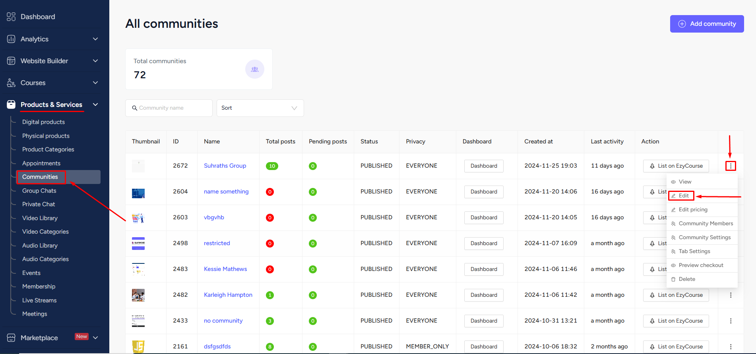Viewport: 756px width, 354px height.
Task: Go to Appointments in sidebar
Action: [x=41, y=163]
